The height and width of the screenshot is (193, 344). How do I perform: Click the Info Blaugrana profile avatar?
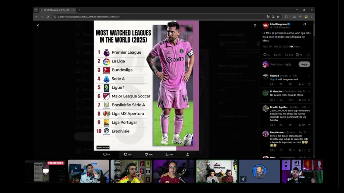pyautogui.click(x=266, y=26)
